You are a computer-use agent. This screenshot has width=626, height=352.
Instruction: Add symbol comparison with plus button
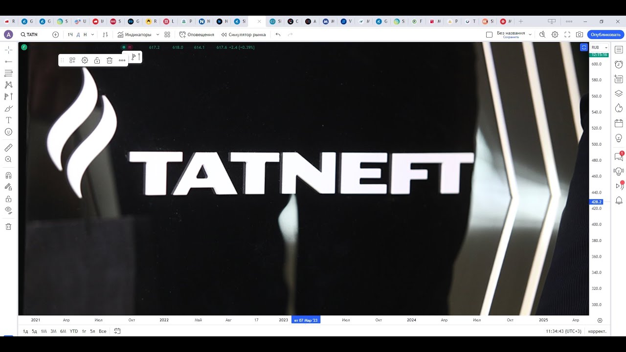55,35
